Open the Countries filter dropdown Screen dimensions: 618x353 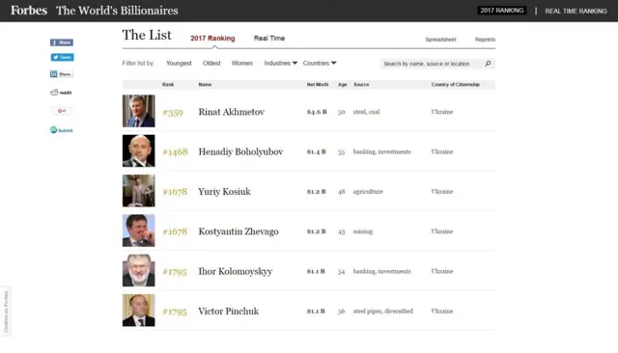pyautogui.click(x=320, y=63)
